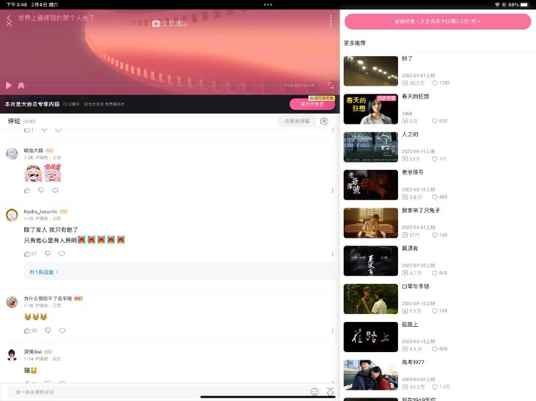Toggle the danmaku TV icon beside 点我发弹幕
The height and width of the screenshot is (401, 536).
(324, 121)
